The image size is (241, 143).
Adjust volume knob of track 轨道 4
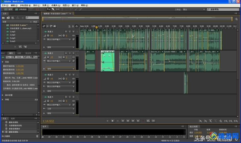pos(48,101)
